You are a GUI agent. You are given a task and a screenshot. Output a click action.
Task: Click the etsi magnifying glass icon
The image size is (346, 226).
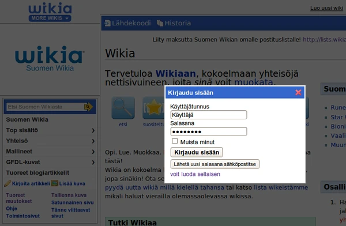[123, 108]
